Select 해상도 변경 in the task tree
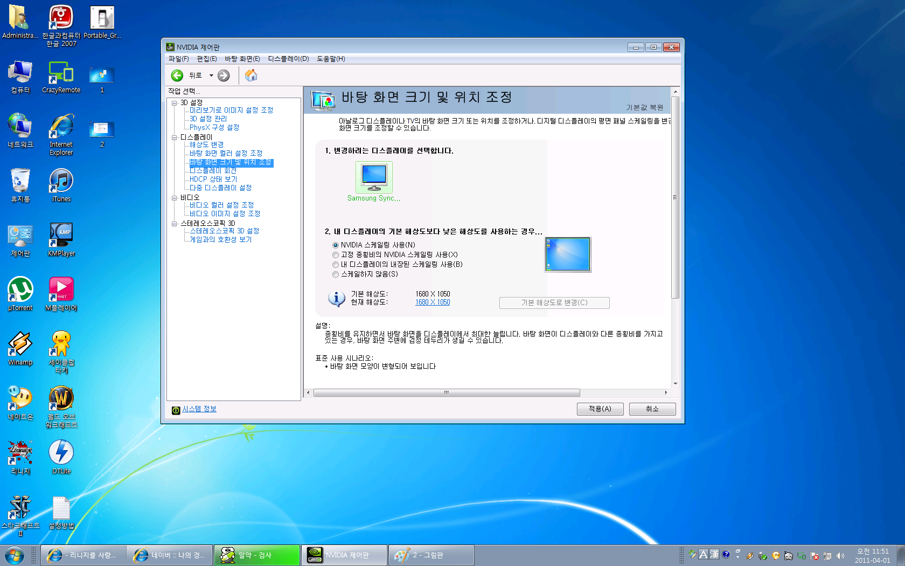The width and height of the screenshot is (905, 566). point(206,145)
